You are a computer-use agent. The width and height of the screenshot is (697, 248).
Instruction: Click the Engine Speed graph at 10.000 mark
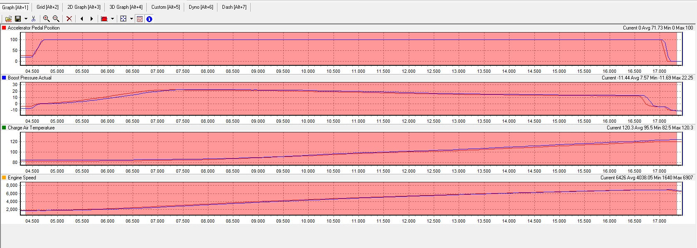tap(308, 199)
